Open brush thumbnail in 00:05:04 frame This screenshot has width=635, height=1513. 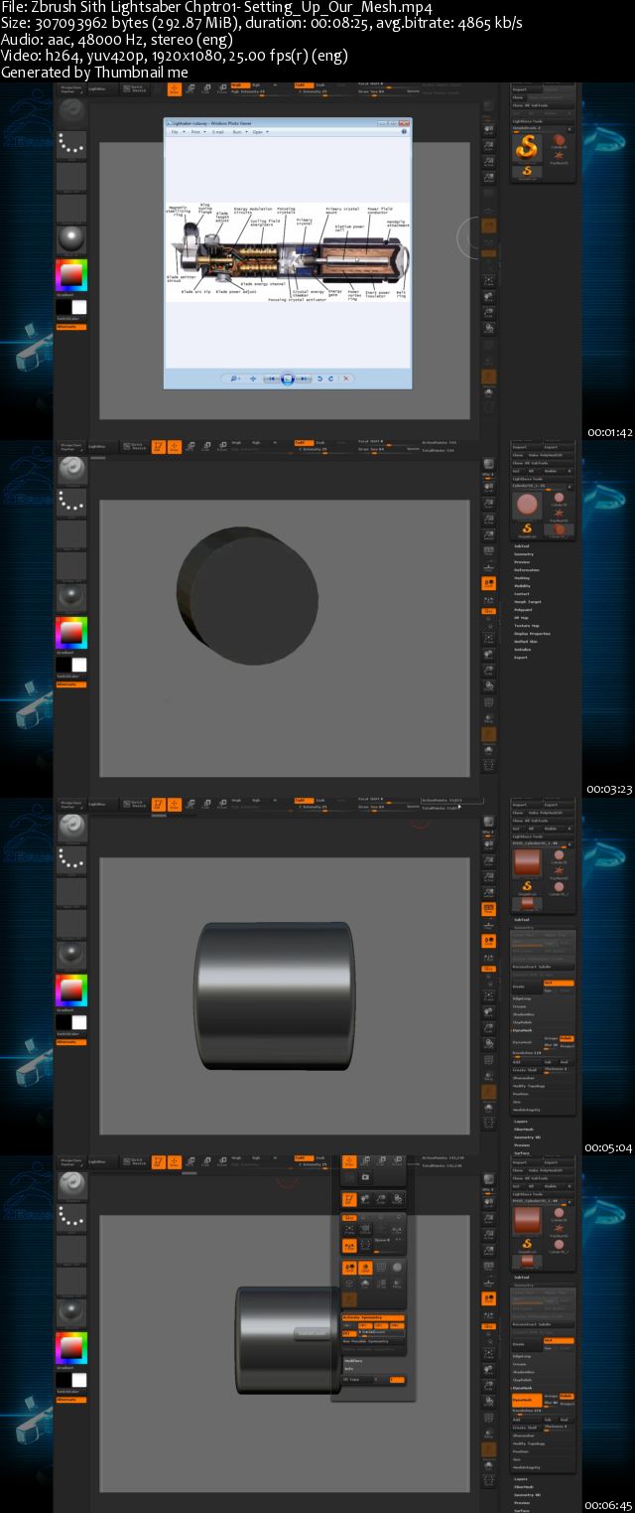71,828
